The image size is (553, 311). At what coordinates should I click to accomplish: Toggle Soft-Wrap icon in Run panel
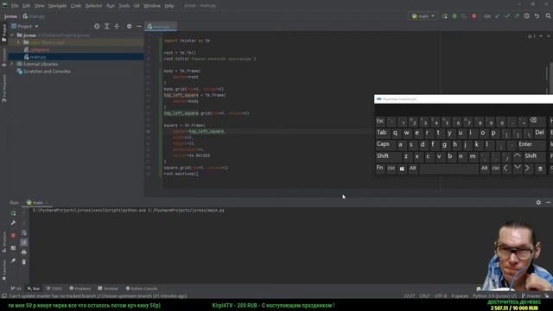pos(23,232)
